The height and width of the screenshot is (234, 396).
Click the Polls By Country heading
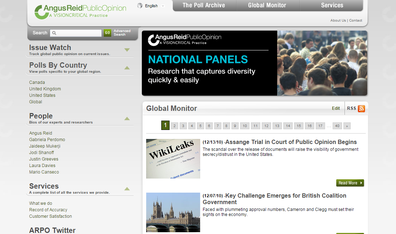(x=58, y=65)
